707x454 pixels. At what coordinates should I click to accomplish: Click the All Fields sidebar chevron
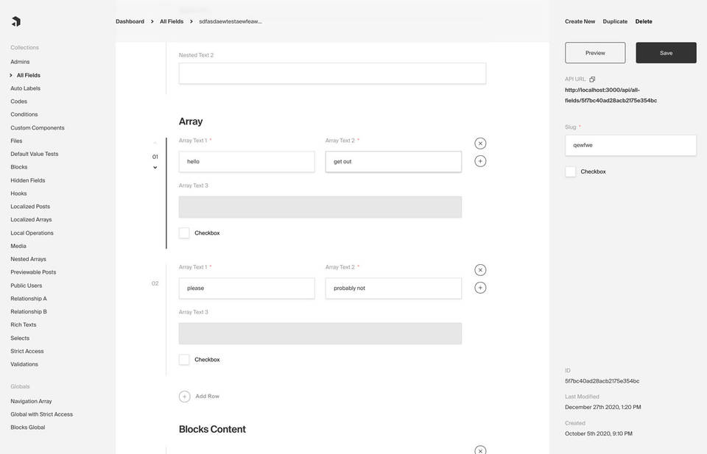click(11, 75)
